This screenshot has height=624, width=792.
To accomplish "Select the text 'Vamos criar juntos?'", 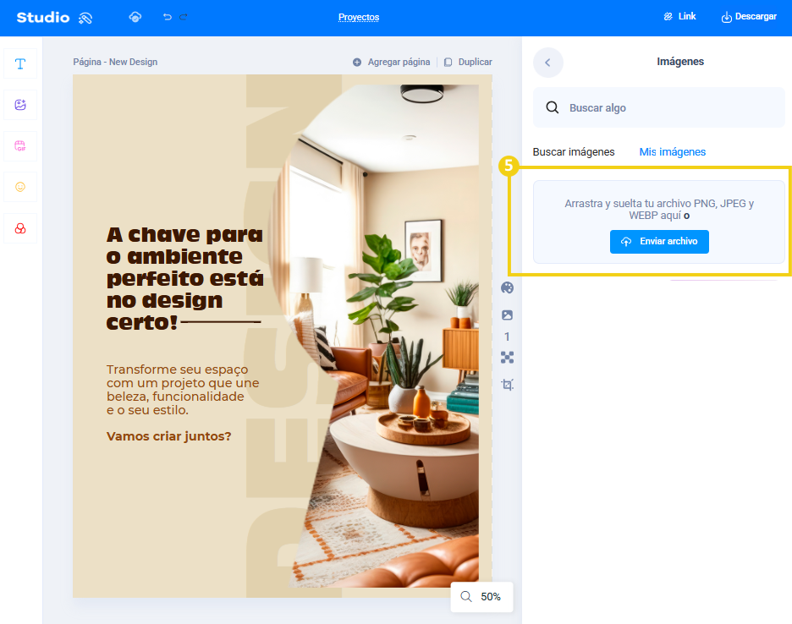I will [x=168, y=436].
